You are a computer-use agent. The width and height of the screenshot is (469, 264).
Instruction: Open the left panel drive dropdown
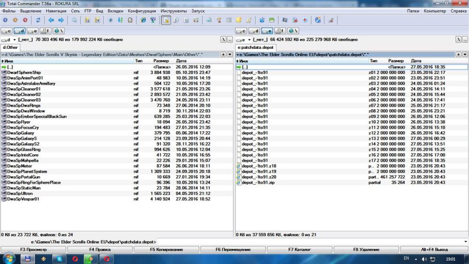pyautogui.click(x=14, y=39)
